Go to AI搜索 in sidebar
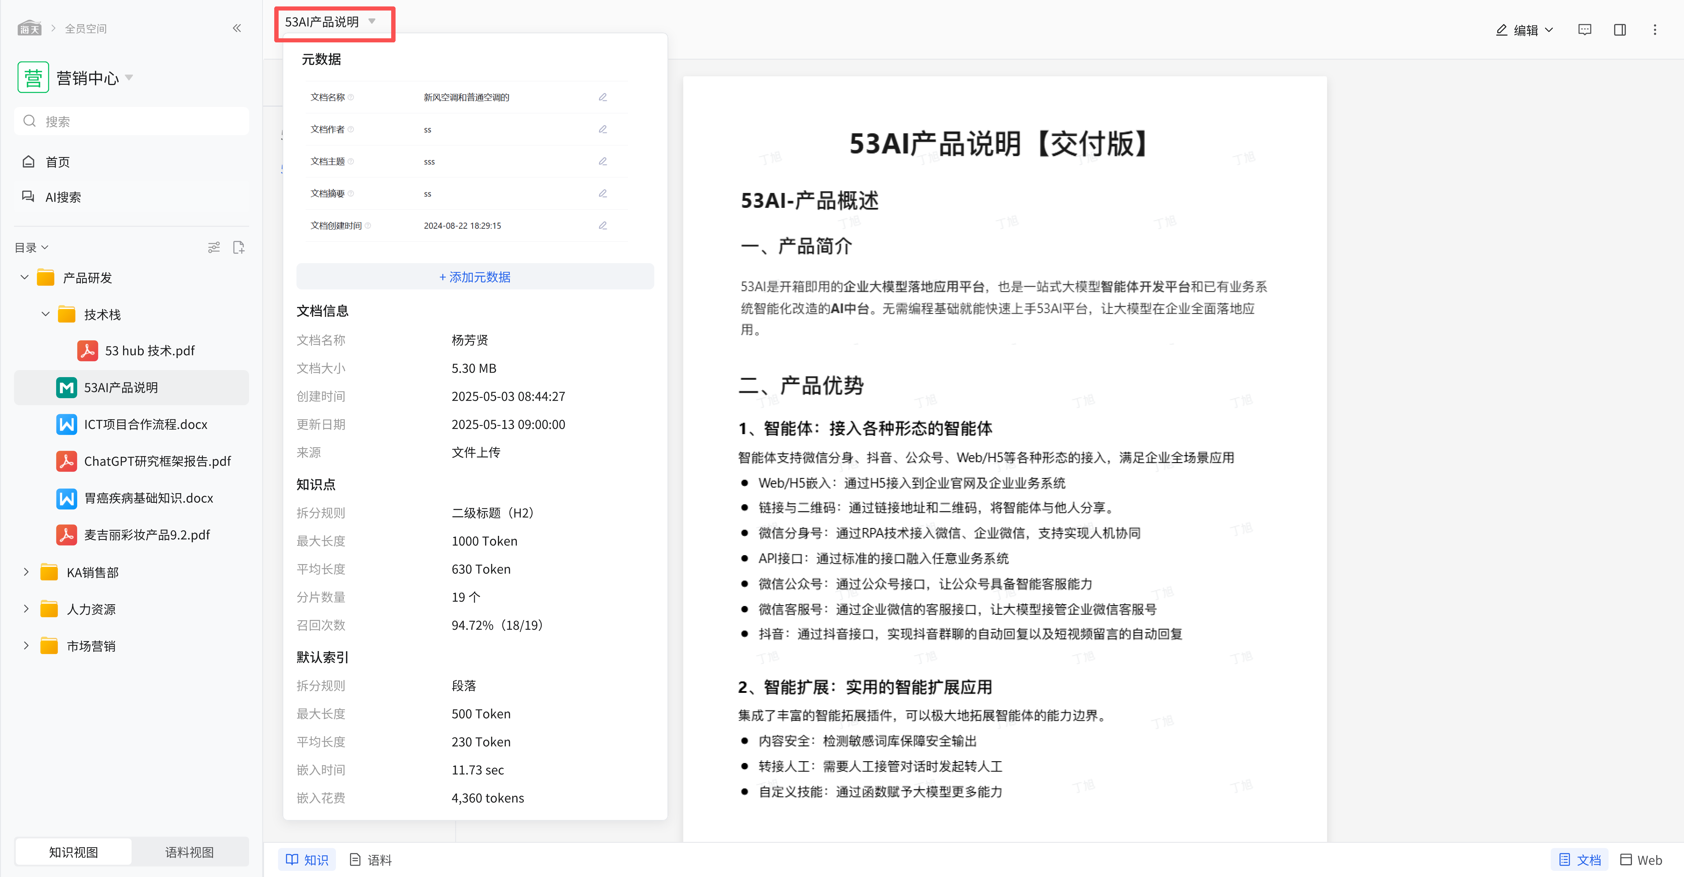 point(63,197)
